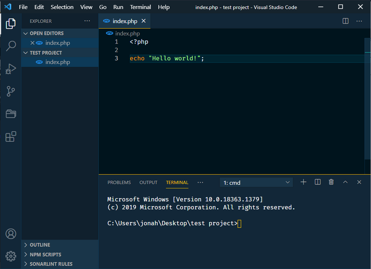
Task: Open the terminal selector dropdown '1: cmd'
Action: click(x=256, y=183)
